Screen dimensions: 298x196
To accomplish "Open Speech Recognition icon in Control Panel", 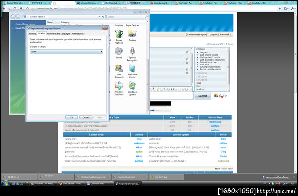I will click(132, 54).
